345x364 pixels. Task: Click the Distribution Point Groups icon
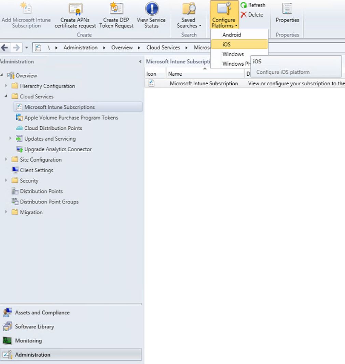click(15, 201)
